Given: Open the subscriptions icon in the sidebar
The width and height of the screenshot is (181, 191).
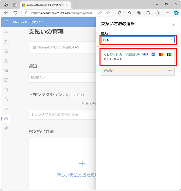Looking at the screenshot, I should point(6,70).
